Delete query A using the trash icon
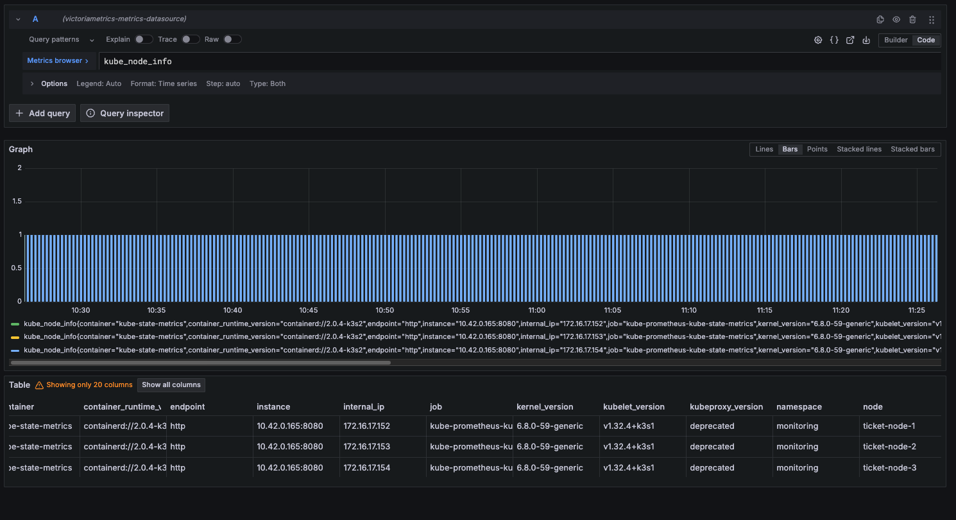Viewport: 956px width, 520px height. point(912,19)
